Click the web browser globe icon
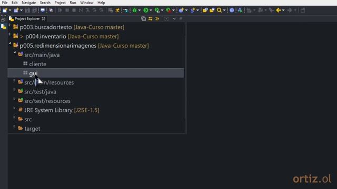This screenshot has width=337, height=189. tap(232, 10)
